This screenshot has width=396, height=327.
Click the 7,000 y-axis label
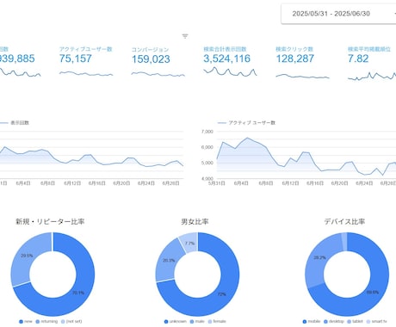[207, 132]
